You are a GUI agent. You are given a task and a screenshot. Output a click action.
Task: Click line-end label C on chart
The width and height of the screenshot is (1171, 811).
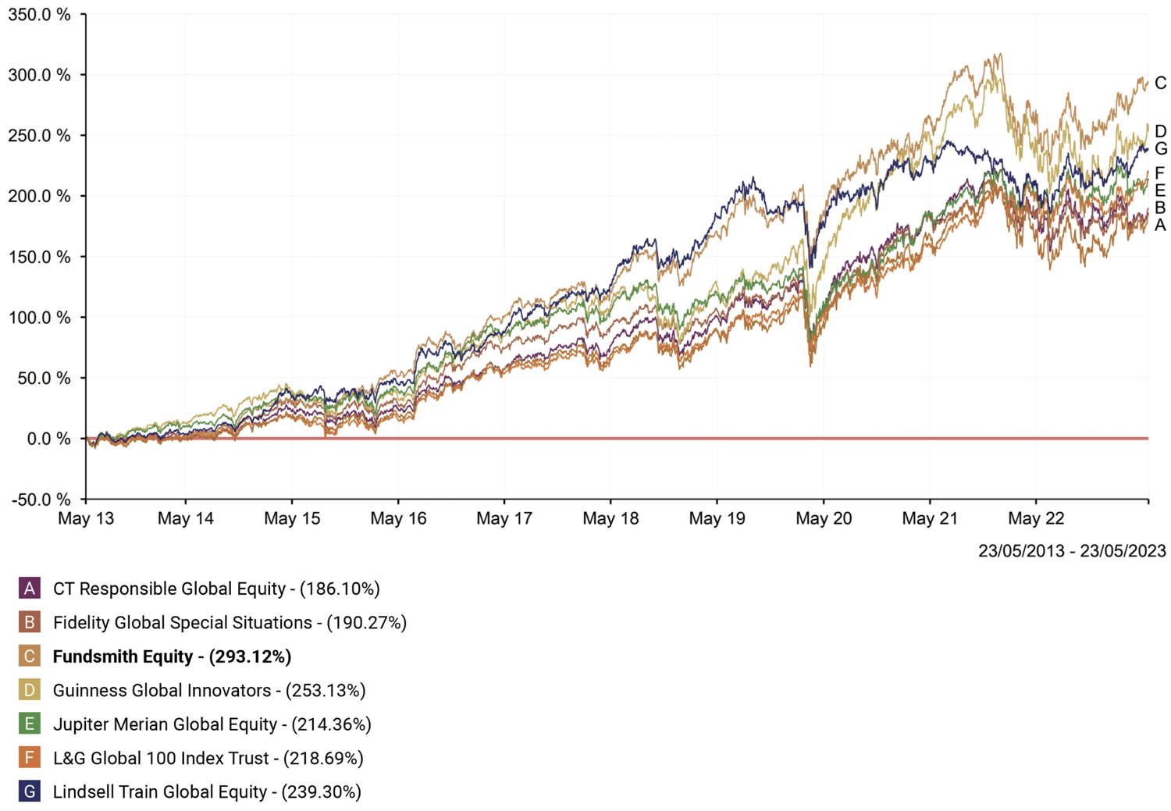point(1160,83)
